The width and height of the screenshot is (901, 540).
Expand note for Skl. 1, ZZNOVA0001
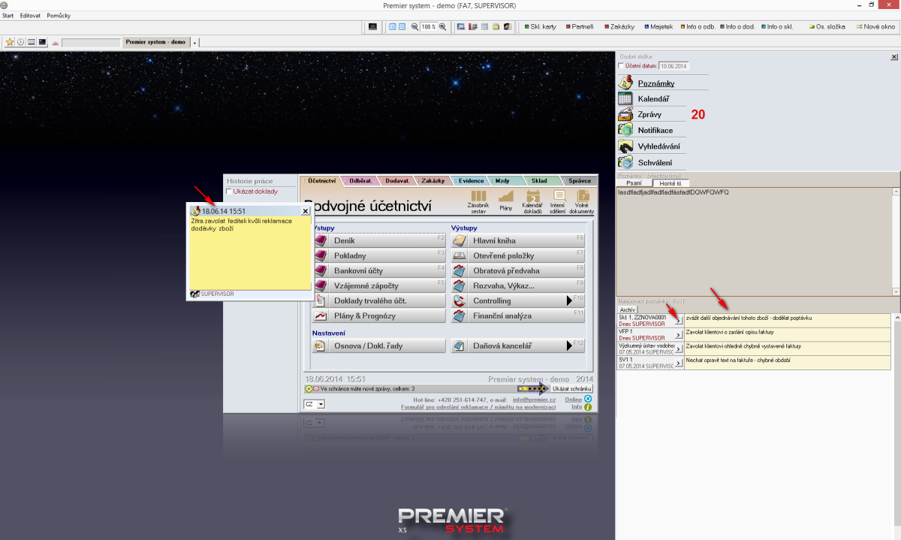(x=678, y=321)
